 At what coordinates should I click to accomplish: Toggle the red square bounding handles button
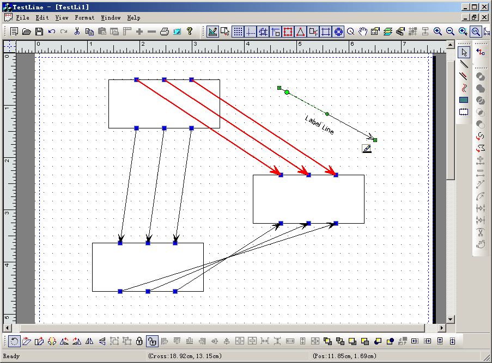pos(288,32)
